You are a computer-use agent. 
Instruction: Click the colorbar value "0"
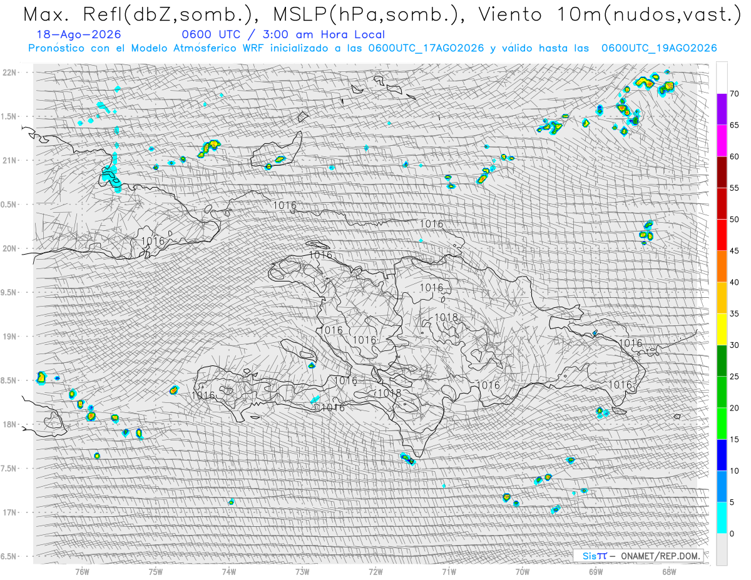(x=732, y=534)
